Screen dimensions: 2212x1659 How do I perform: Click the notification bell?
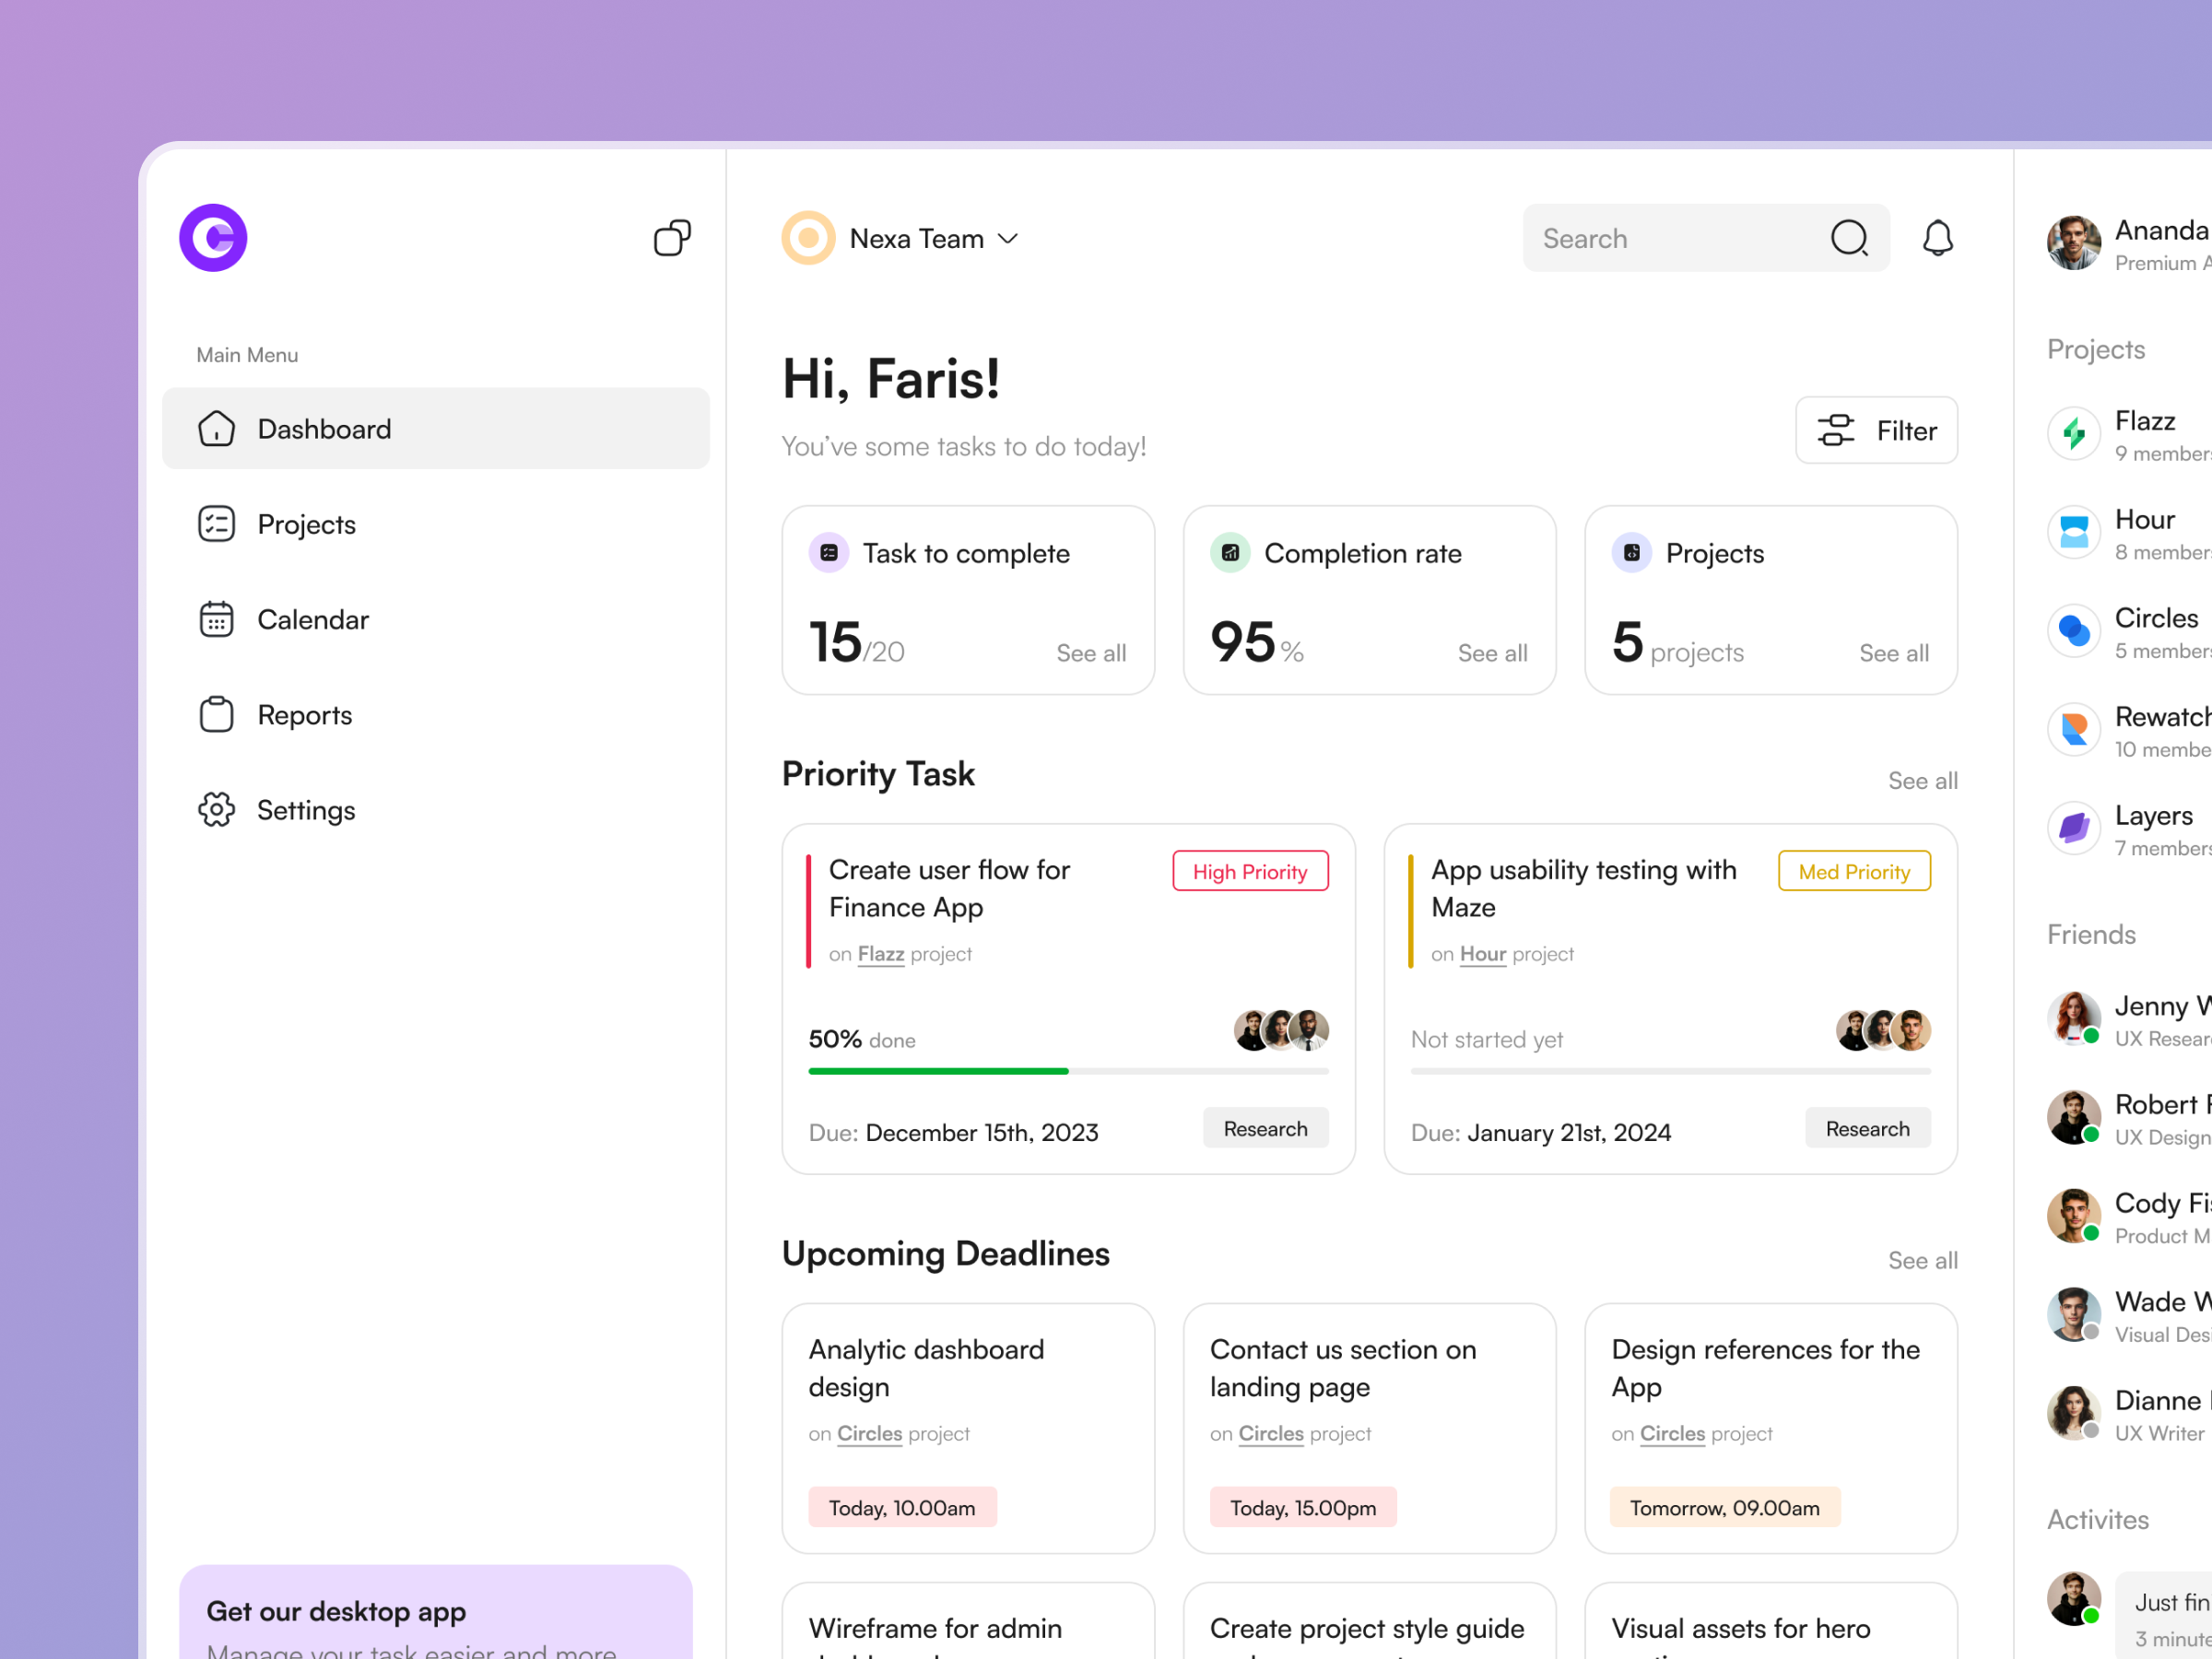(x=1938, y=238)
